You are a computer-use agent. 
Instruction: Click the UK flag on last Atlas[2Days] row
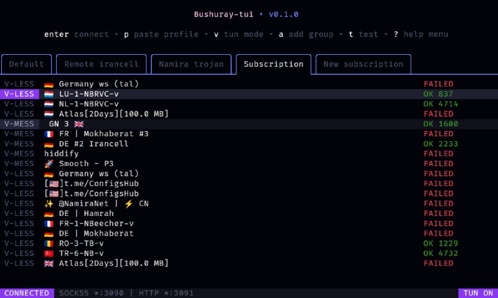[49, 264]
